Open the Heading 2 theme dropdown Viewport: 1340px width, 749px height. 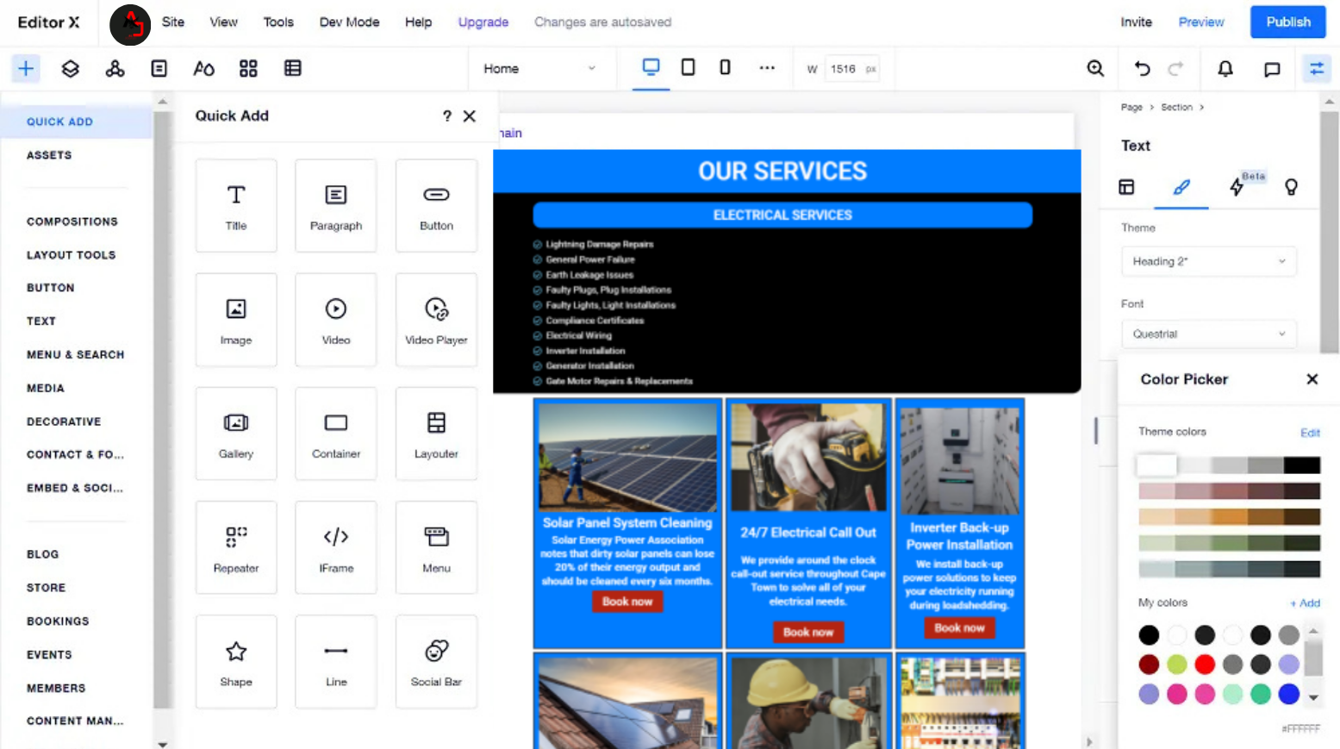point(1208,261)
